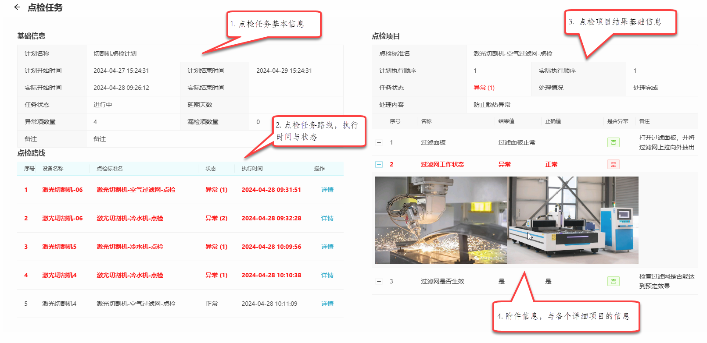The image size is (707, 343).
Task: Click 防止散热异常 handling content value
Action: point(492,105)
